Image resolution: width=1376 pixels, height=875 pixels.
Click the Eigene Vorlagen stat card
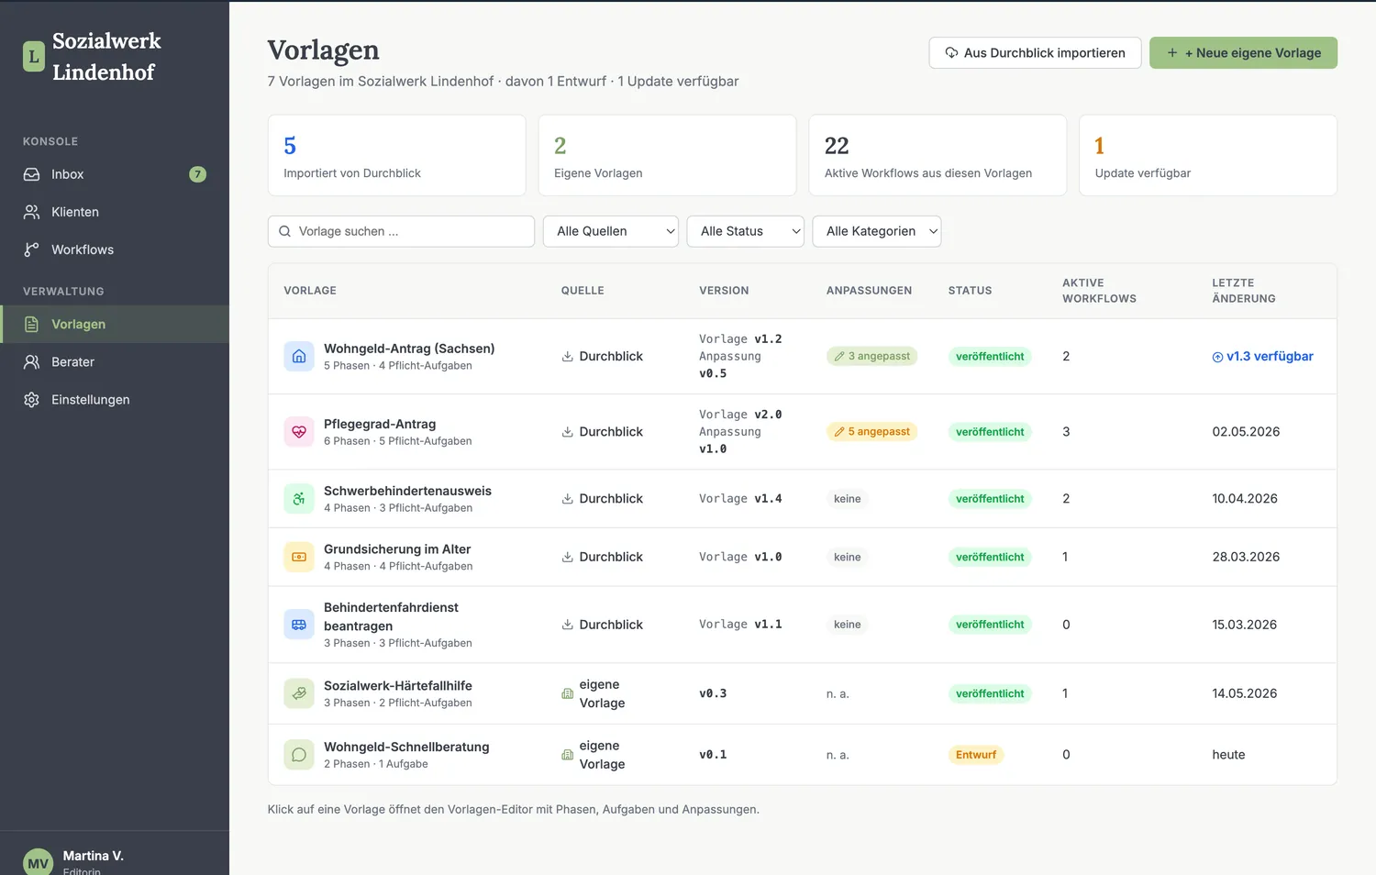tap(667, 155)
